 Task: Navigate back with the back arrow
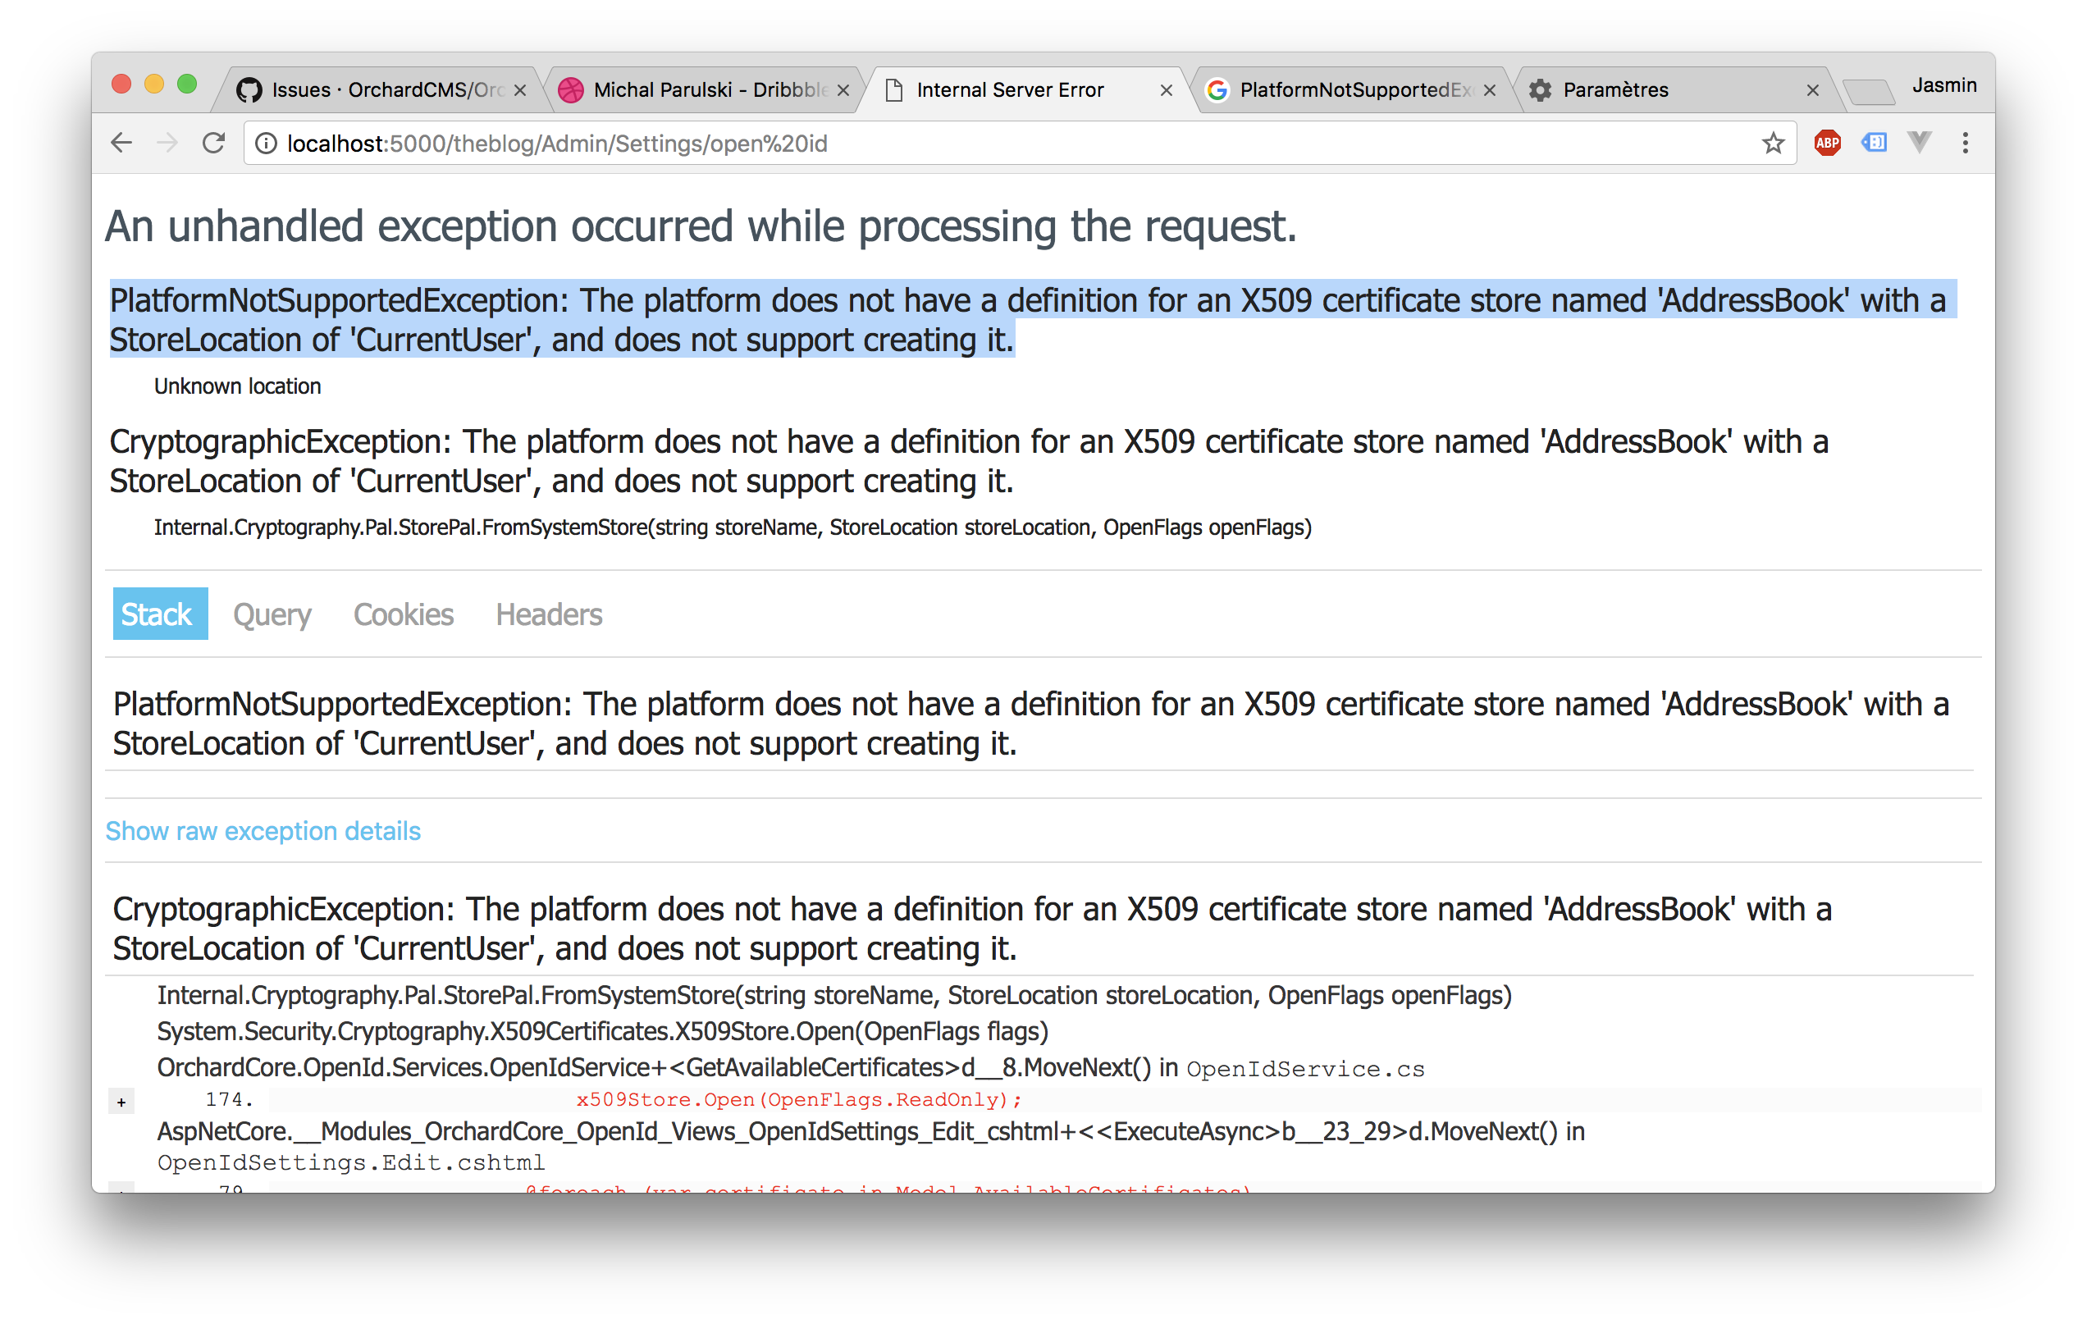[121, 143]
